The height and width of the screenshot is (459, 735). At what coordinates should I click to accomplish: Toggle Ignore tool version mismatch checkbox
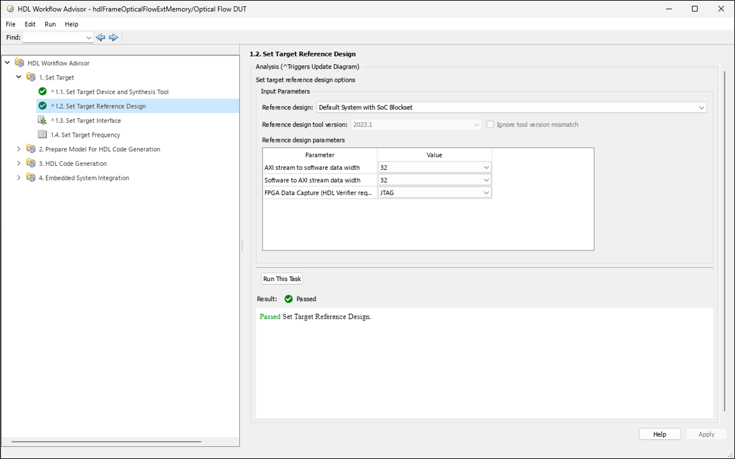click(490, 125)
